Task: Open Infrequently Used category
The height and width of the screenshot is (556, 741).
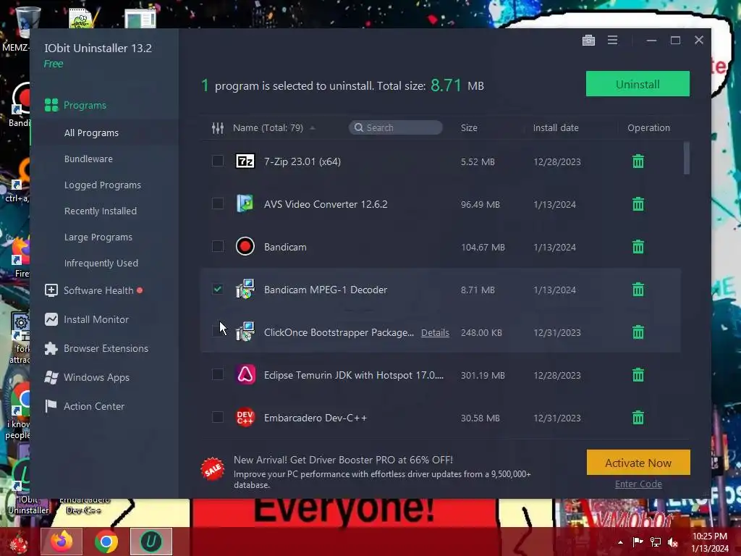Action: [x=101, y=263]
